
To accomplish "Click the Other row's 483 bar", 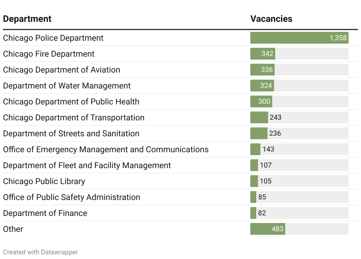I will pos(268,229).
